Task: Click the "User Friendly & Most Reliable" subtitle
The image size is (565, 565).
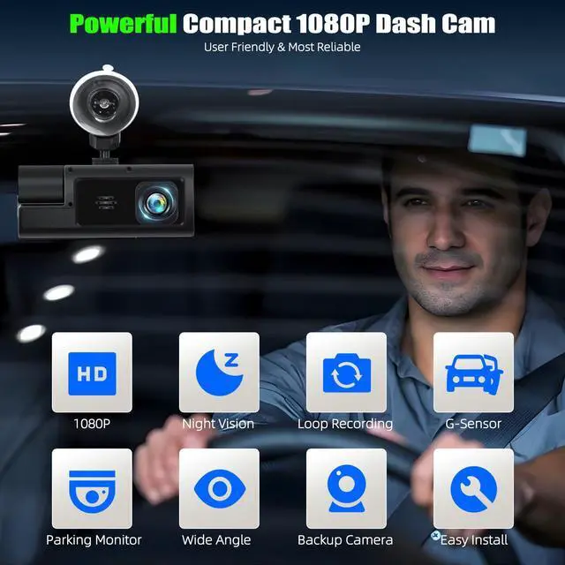Action: click(282, 47)
